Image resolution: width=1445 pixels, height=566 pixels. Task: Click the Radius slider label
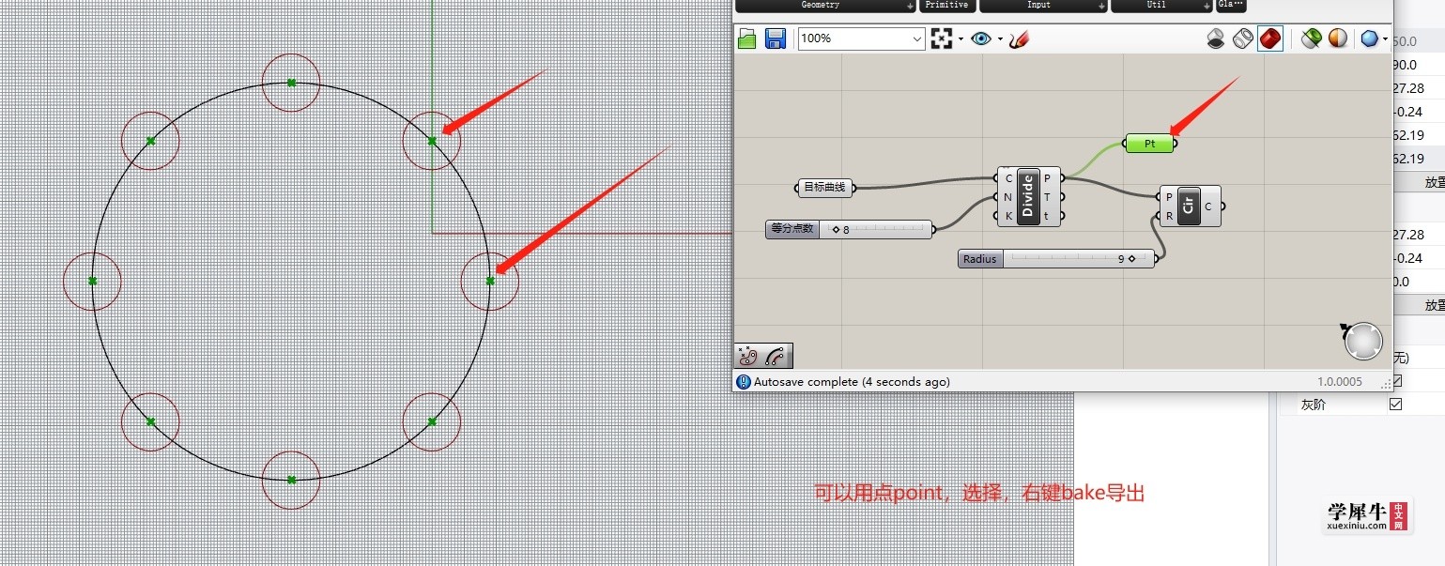pyautogui.click(x=980, y=259)
